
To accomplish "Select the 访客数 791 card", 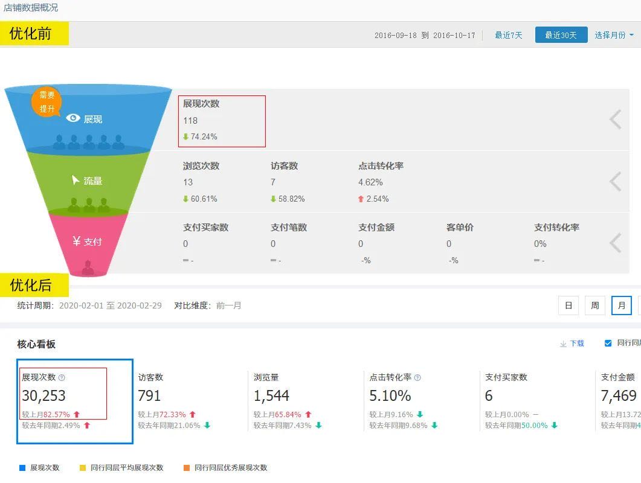I will [190, 401].
